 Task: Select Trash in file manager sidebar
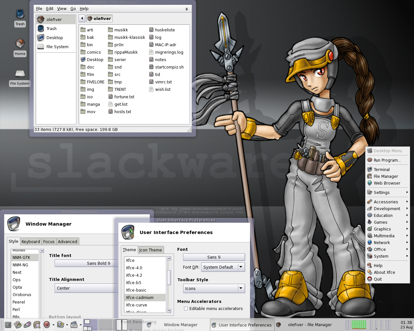pyautogui.click(x=56, y=28)
